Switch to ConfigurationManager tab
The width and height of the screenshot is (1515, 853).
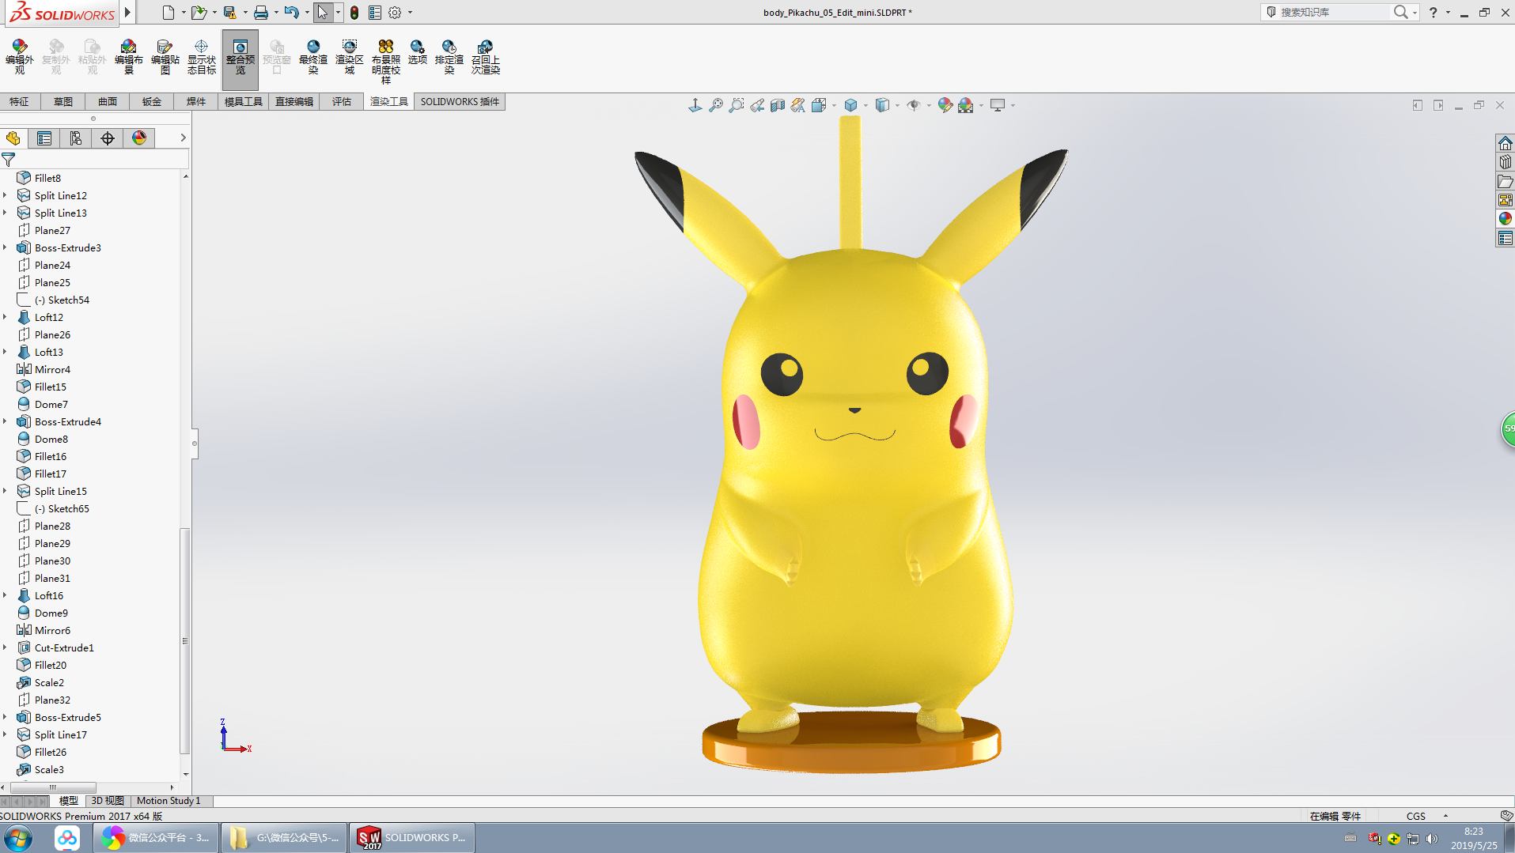[76, 138]
